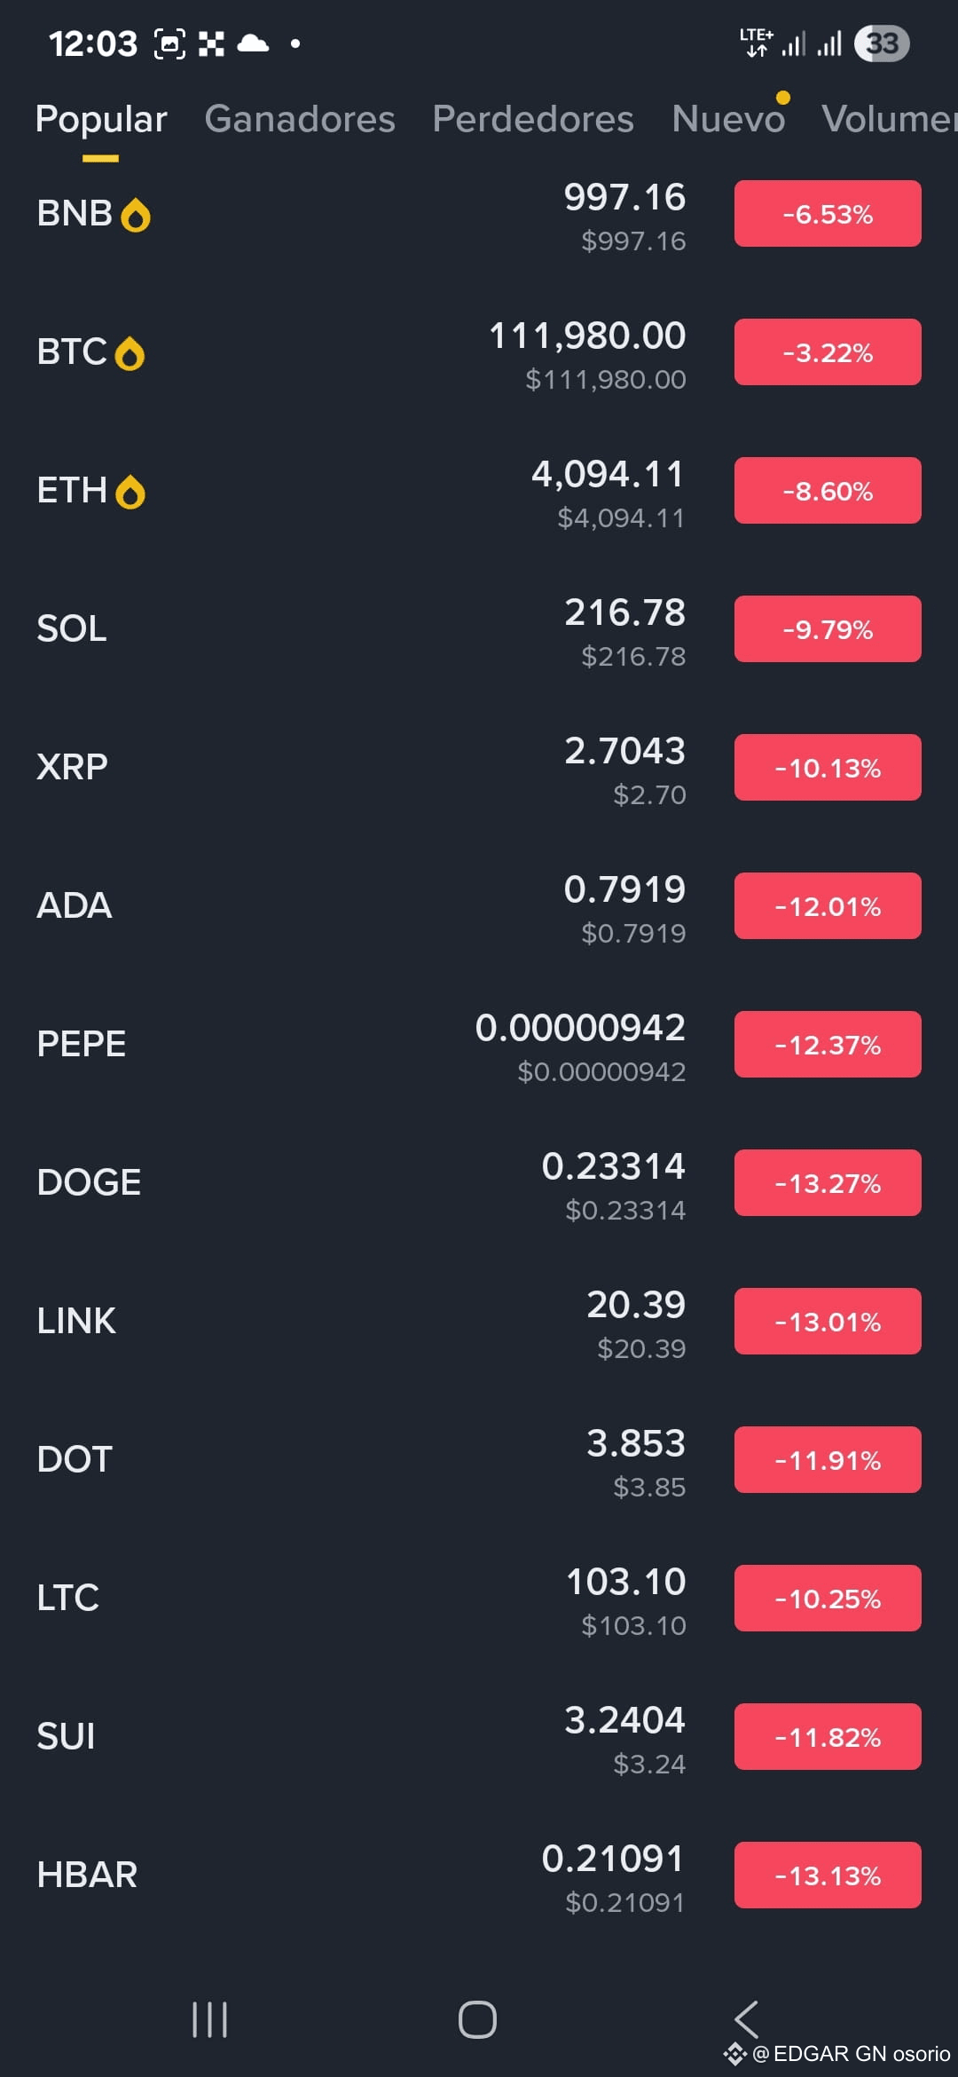Open the Nuevo tab
The image size is (958, 2077).
[x=728, y=119]
